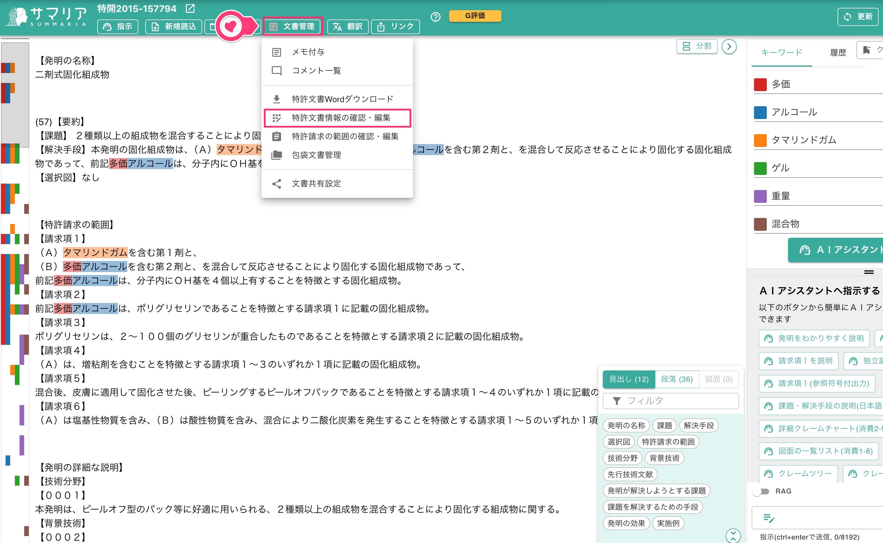Jump to 課題 heading chip
This screenshot has height=543, width=883.
point(664,425)
